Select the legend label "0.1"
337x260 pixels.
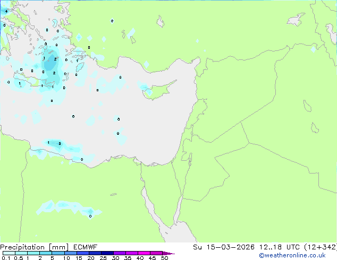(6, 258)
